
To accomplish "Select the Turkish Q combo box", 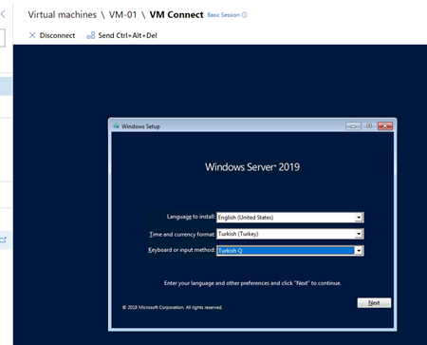I will [x=290, y=251].
